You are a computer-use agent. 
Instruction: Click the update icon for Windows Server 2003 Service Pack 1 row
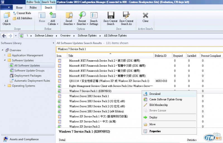coord(59,96)
